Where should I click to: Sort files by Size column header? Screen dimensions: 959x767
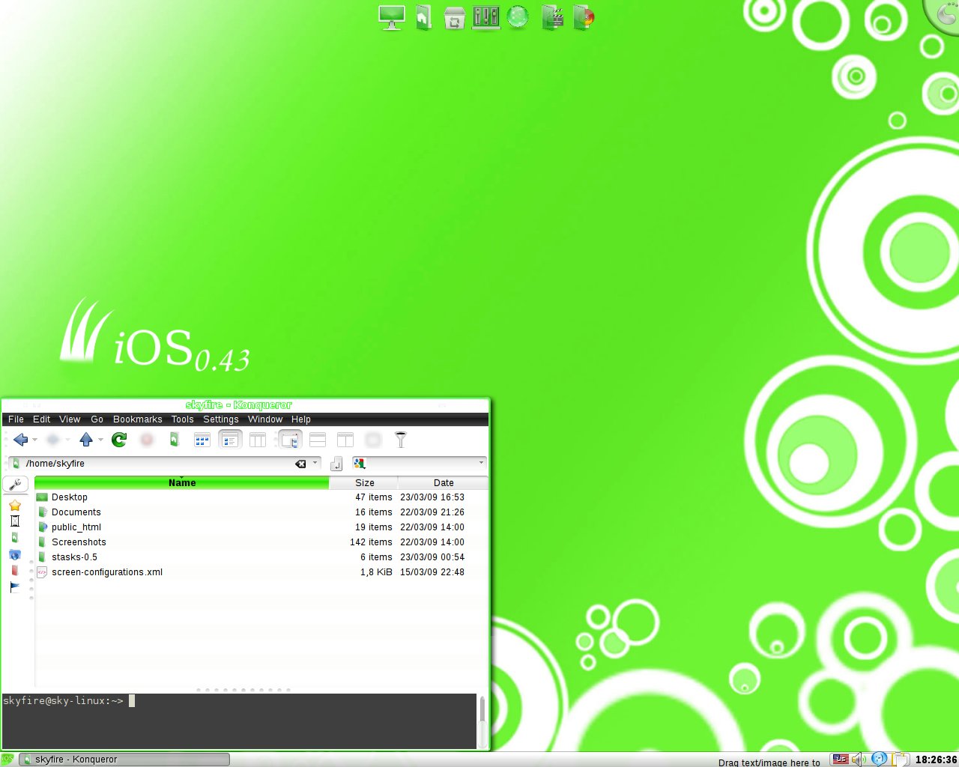point(364,483)
